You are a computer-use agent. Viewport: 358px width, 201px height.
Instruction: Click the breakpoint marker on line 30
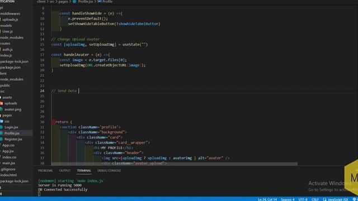[x=53, y=122]
